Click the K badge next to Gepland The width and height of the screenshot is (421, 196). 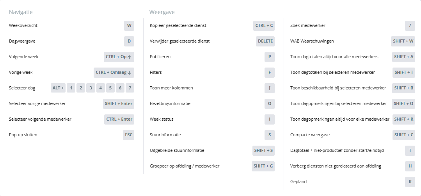pos(410,182)
